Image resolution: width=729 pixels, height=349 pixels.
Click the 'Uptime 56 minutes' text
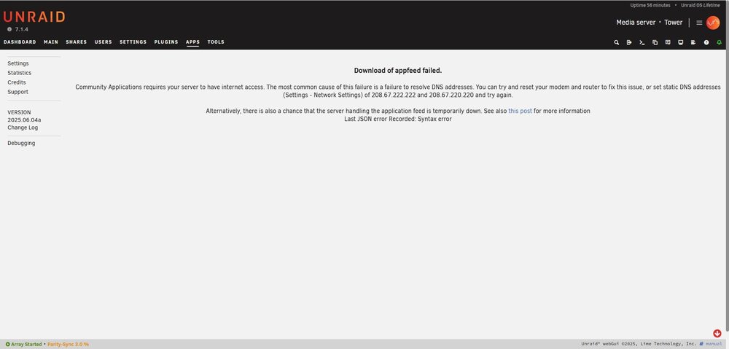pyautogui.click(x=650, y=5)
